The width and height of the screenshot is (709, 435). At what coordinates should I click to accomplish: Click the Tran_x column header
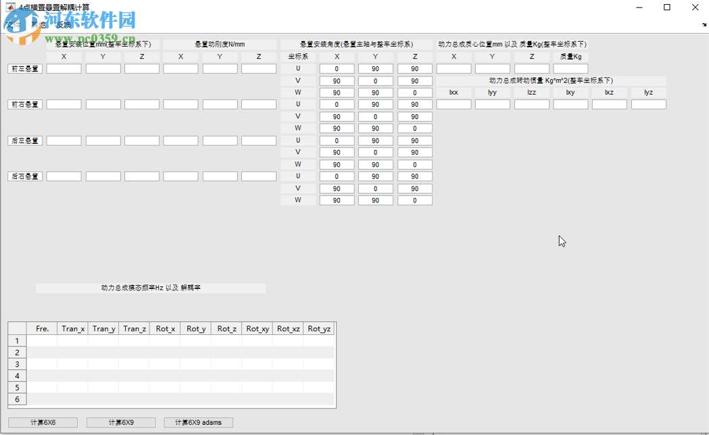click(x=73, y=329)
